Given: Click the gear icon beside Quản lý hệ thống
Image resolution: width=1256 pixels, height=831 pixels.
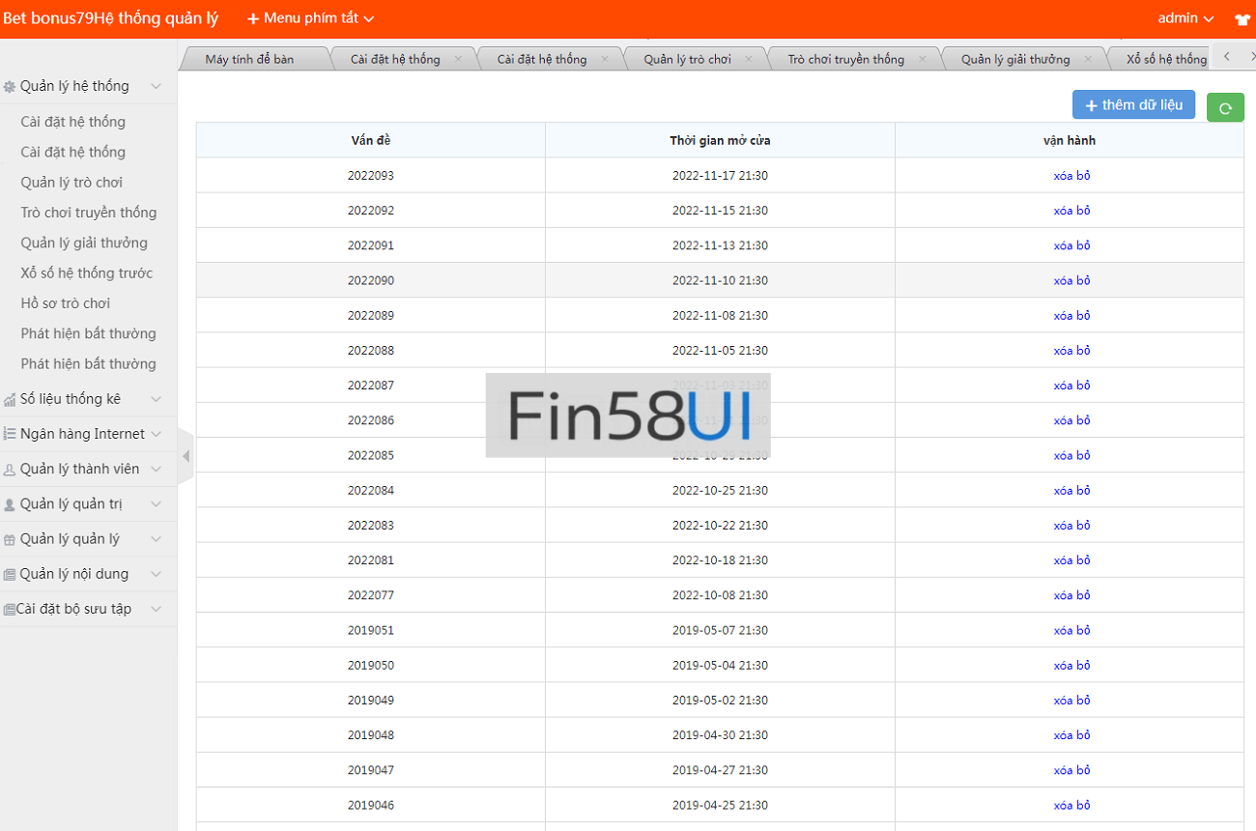Looking at the screenshot, I should (10, 87).
